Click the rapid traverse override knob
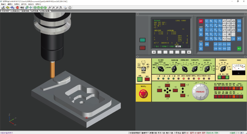The width and height of the screenshot is (247, 134). [x=195, y=69]
